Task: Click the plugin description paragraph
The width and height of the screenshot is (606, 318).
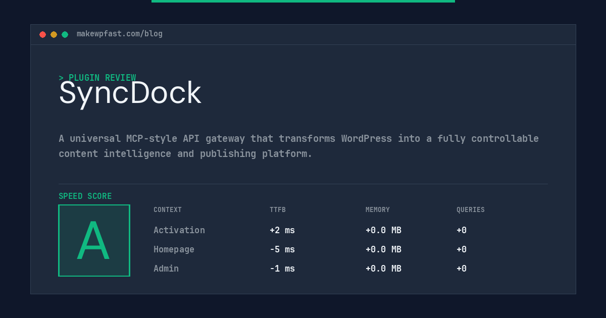Action: pyautogui.click(x=298, y=146)
